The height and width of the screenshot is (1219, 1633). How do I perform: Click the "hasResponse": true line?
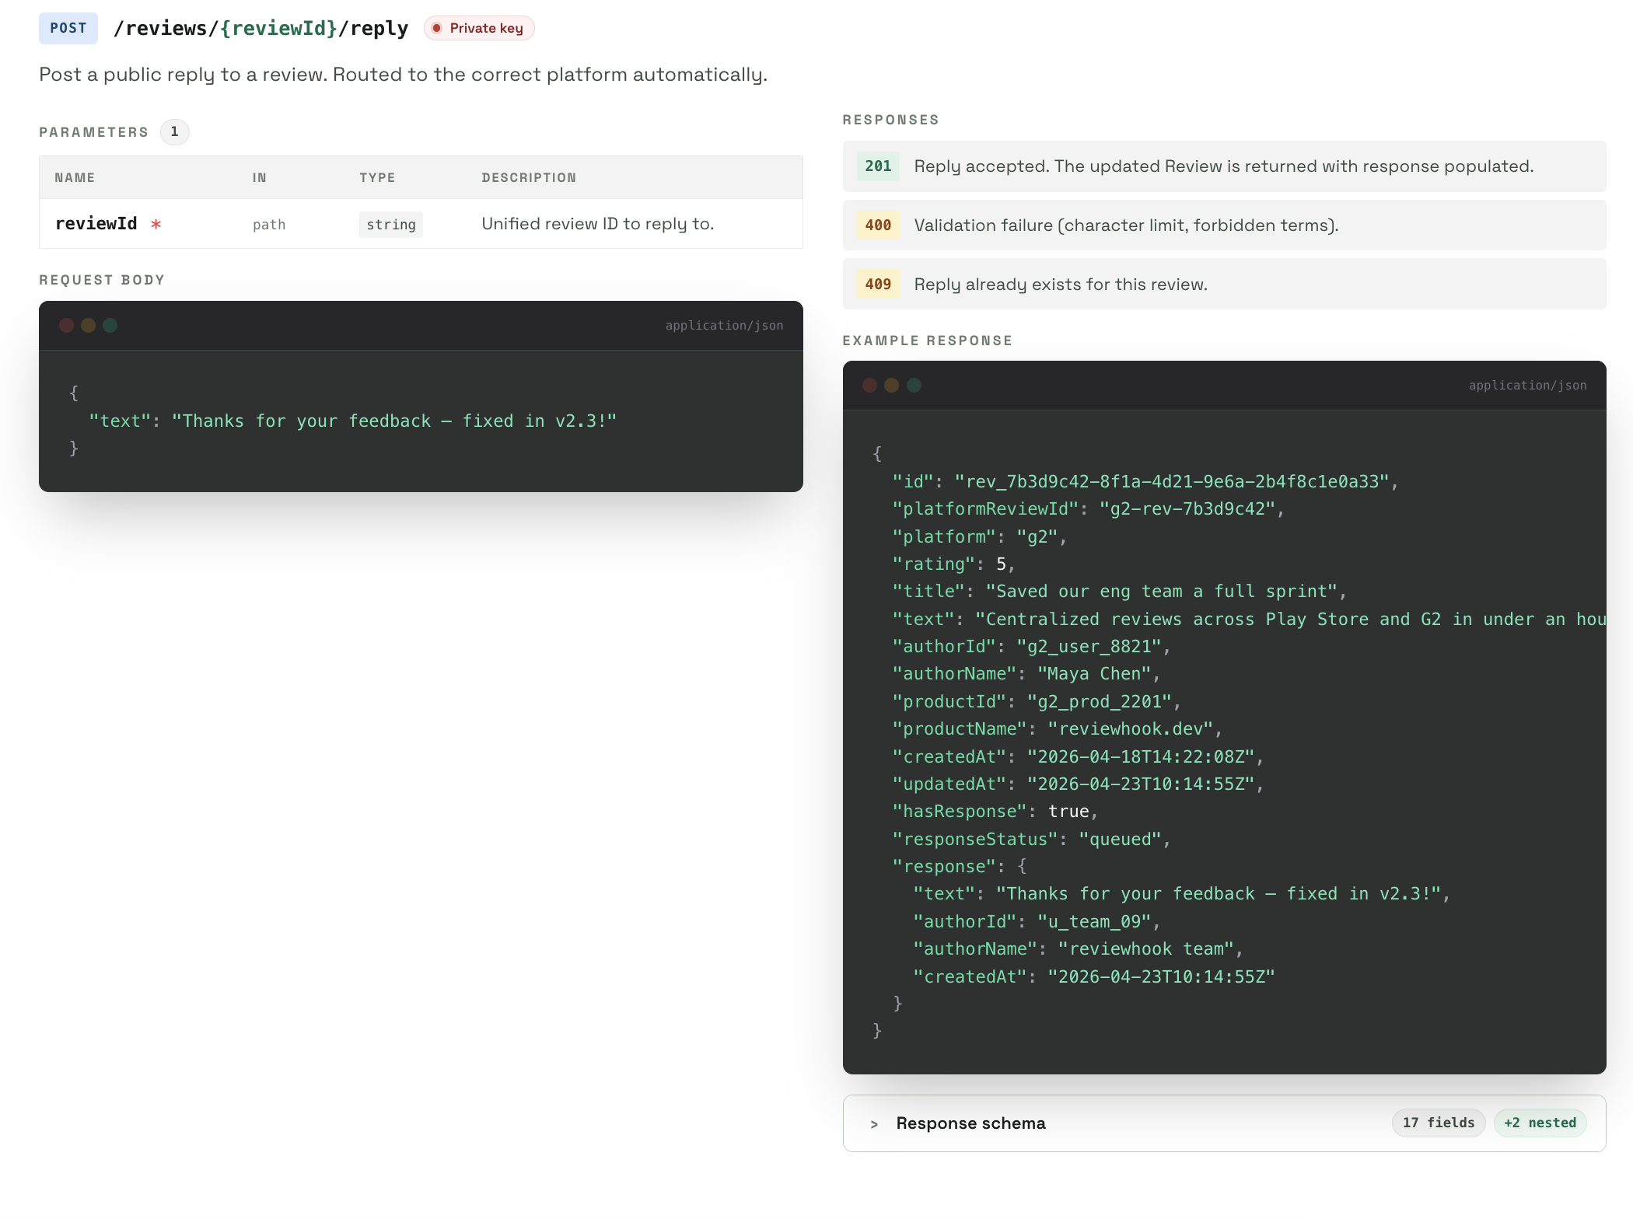pos(995,811)
